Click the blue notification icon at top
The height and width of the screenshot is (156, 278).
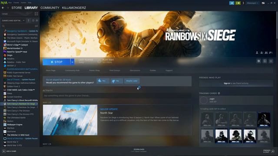232,3
